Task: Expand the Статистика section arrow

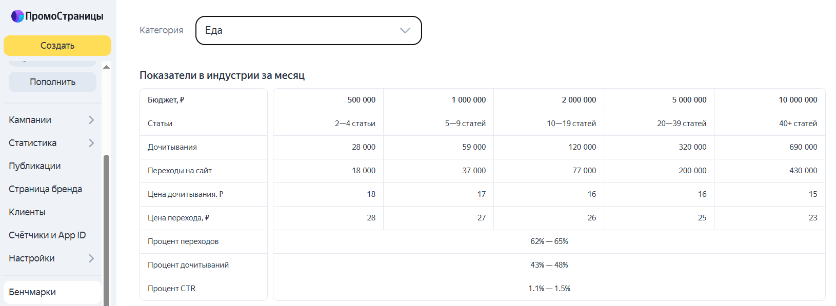Action: tap(91, 143)
